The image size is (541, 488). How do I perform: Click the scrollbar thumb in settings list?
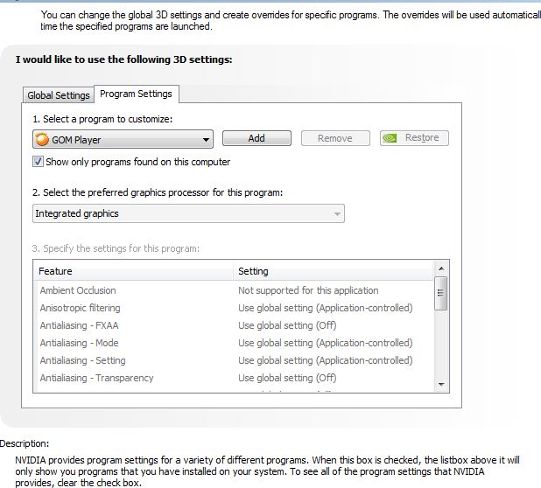tap(440, 293)
